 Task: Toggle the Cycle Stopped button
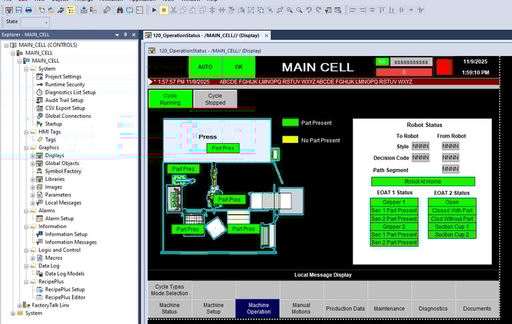pos(215,99)
